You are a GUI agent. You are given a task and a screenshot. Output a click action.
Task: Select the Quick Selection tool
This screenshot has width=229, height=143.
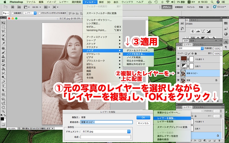tap(3, 35)
